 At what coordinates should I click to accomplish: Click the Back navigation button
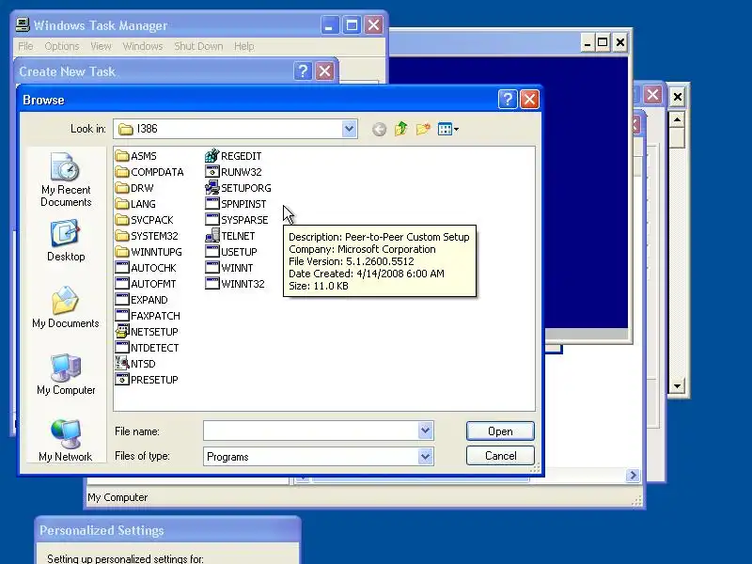point(379,129)
